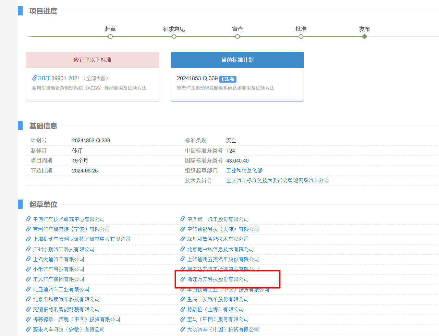The height and width of the screenshot is (336, 439).
Task: Select the 审查 progress stage circle
Action: point(237,36)
